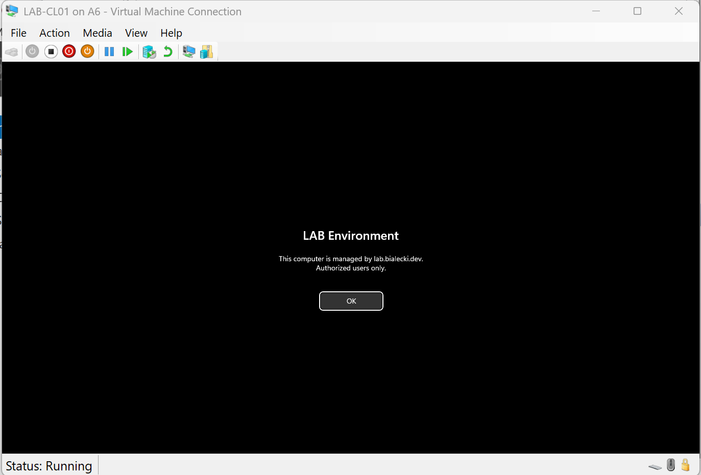701x475 pixels.
Task: Toggle enhanced session via the monitor icon
Action: click(x=189, y=52)
